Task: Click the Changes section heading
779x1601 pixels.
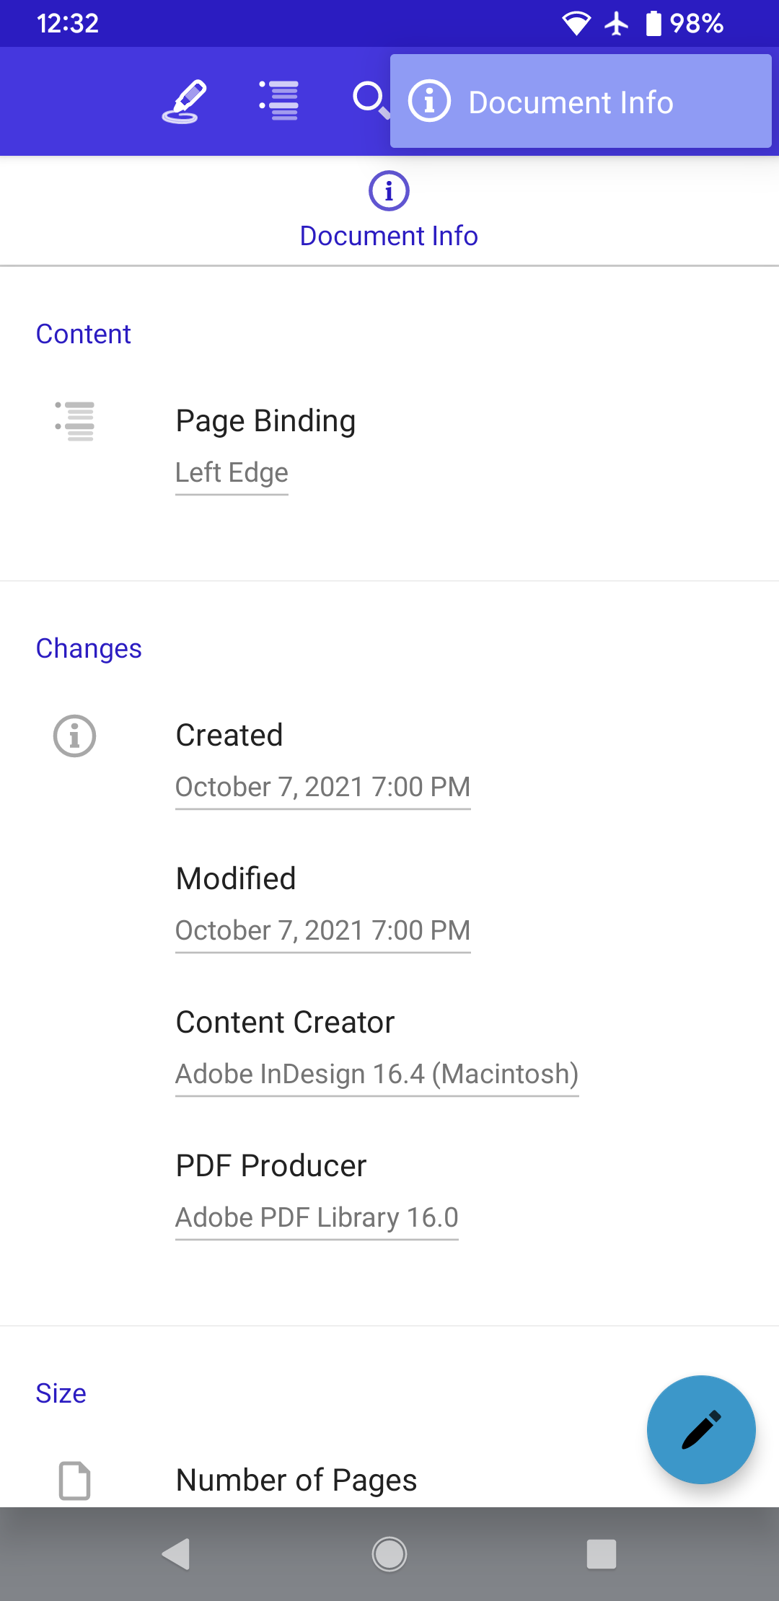Action: click(89, 648)
